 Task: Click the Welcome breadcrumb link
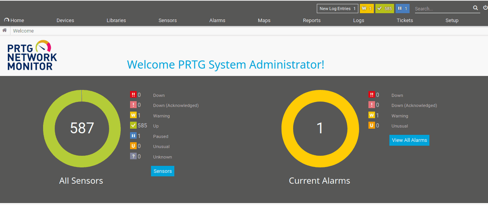(23, 31)
